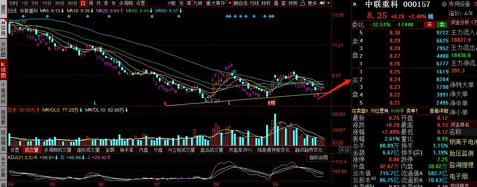Screen dimensions: 477x187
Task: Switch chart to 分时 period
Action: click(x=13, y=3)
